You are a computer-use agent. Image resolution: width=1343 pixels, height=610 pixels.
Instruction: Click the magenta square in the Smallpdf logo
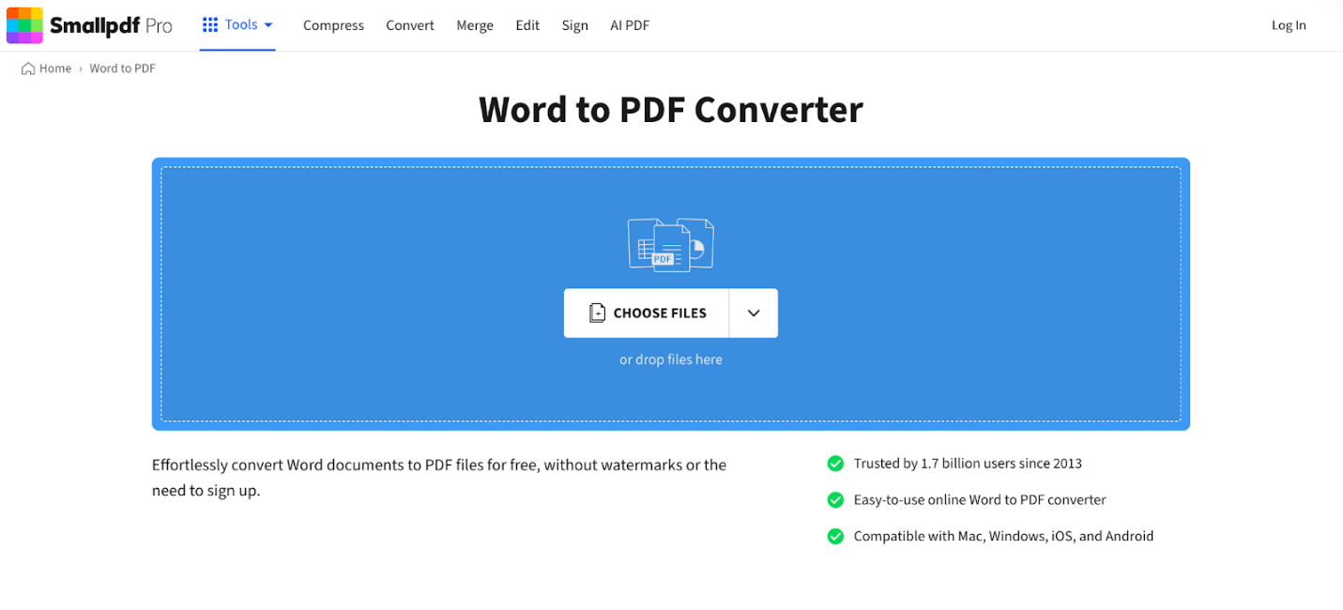37,38
